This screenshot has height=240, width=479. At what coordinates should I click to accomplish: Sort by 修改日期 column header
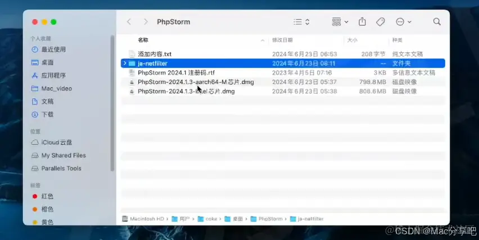[x=282, y=40]
